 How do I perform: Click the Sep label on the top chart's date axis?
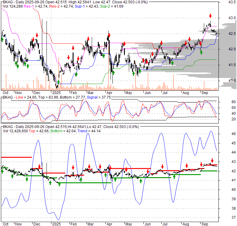[x=205, y=93]
